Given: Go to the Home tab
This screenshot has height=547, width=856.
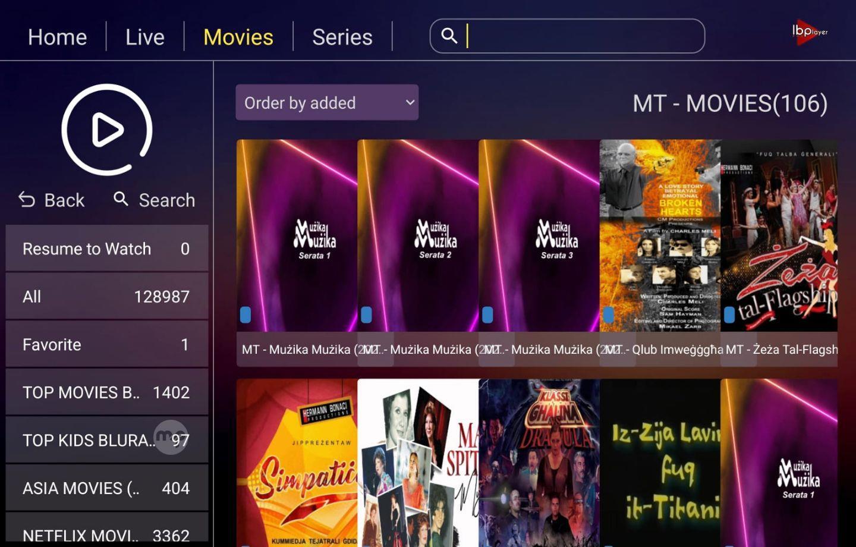Looking at the screenshot, I should [x=58, y=37].
